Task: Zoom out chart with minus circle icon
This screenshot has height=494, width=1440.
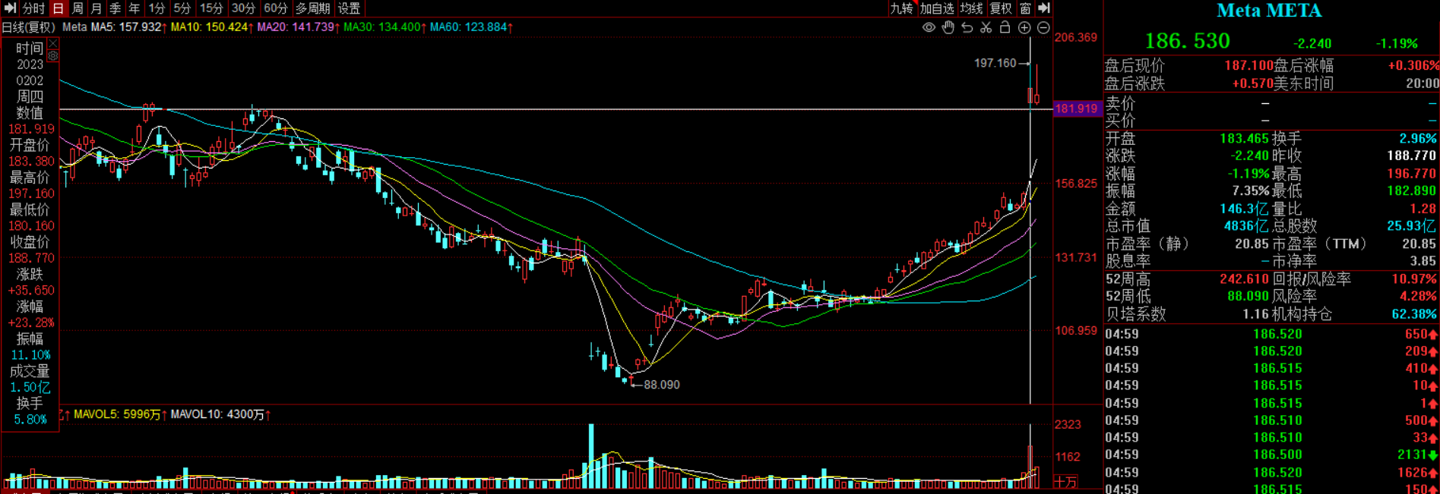Action: [1043, 27]
